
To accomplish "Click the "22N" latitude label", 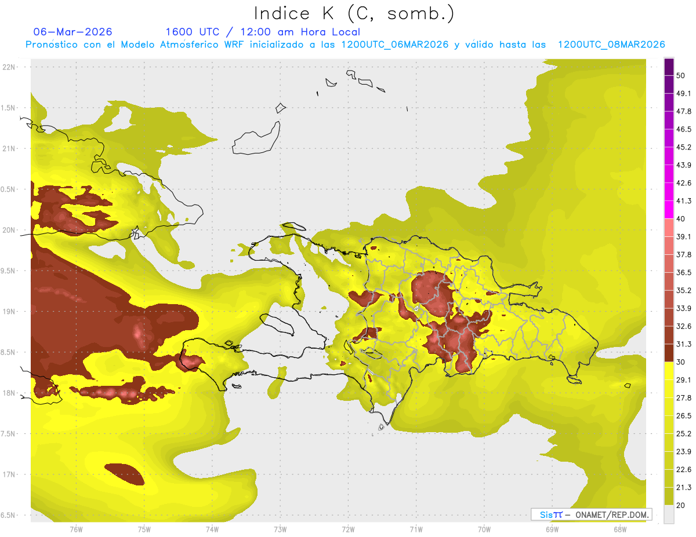I will 9,67.
